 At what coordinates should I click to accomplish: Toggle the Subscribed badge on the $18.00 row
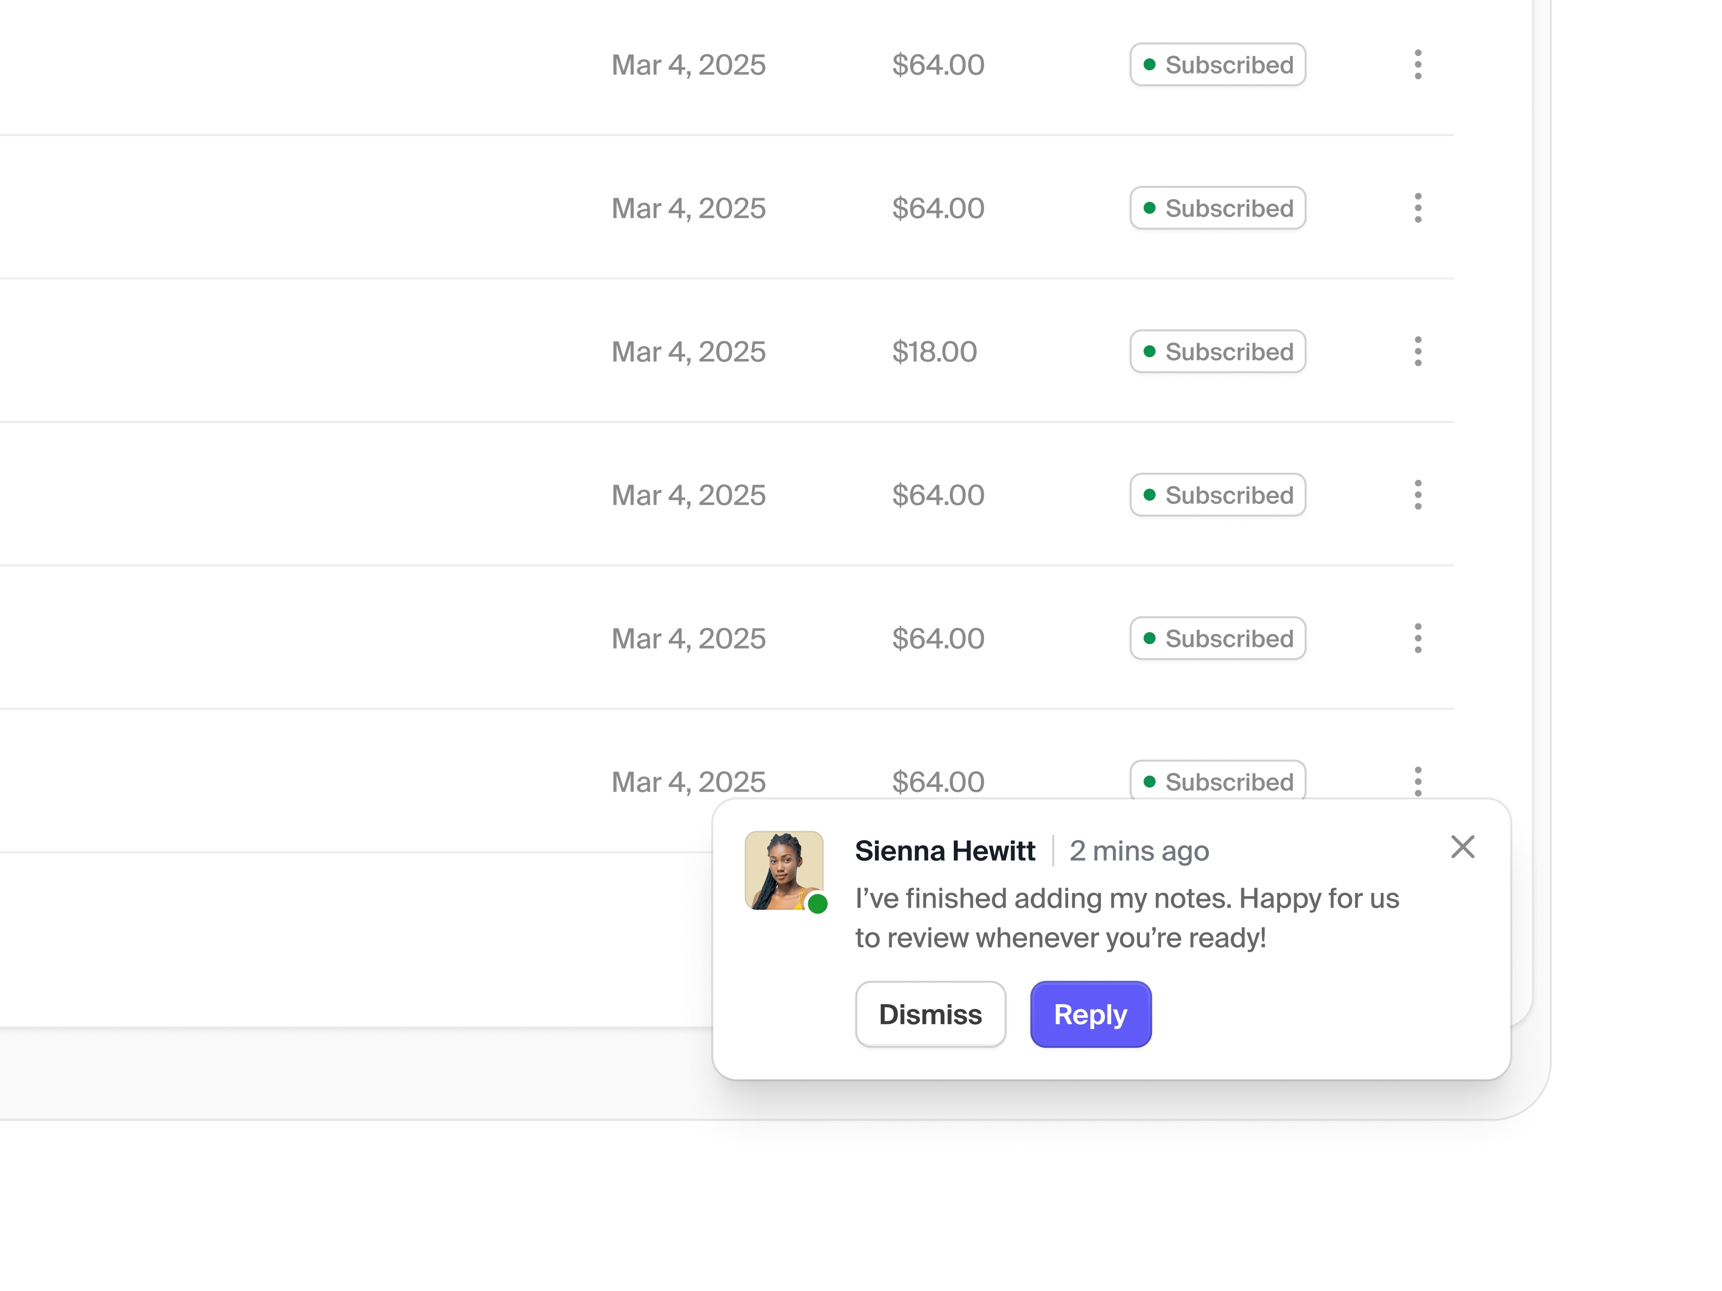1218,352
